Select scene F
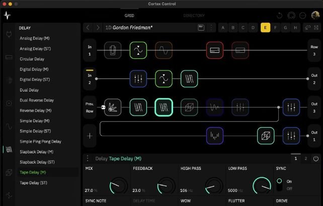 pyautogui.click(x=275, y=28)
